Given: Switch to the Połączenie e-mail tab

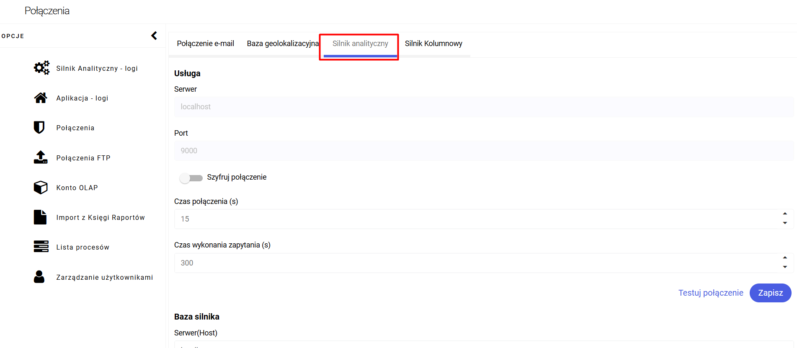Looking at the screenshot, I should (205, 44).
